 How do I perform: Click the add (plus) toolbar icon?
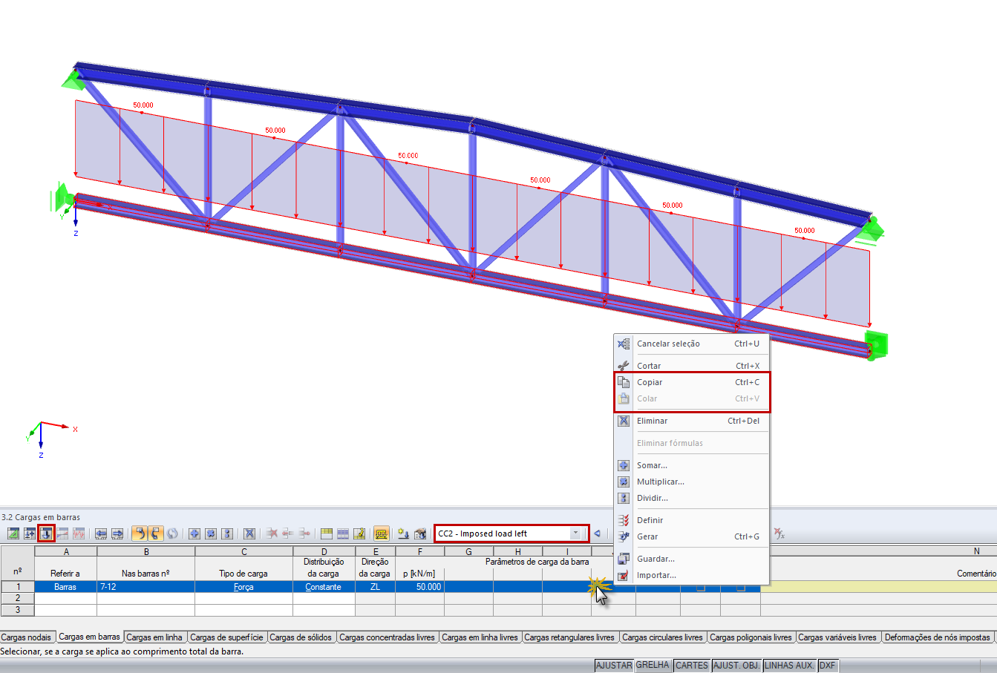[x=195, y=534]
